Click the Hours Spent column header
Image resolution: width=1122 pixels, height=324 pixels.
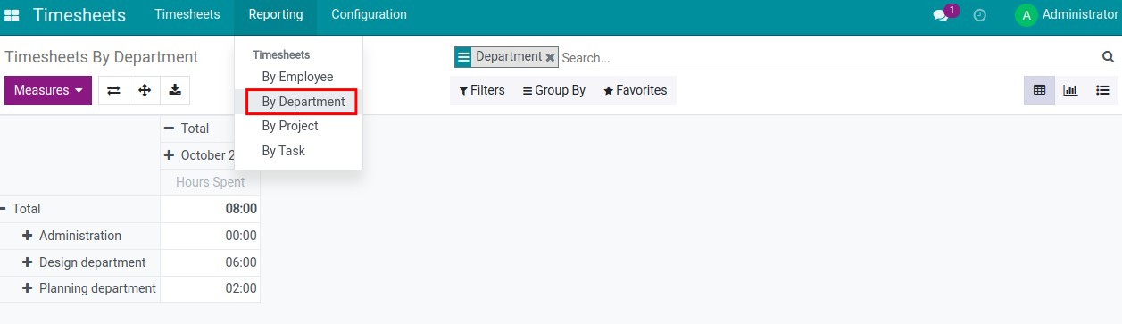click(x=211, y=182)
